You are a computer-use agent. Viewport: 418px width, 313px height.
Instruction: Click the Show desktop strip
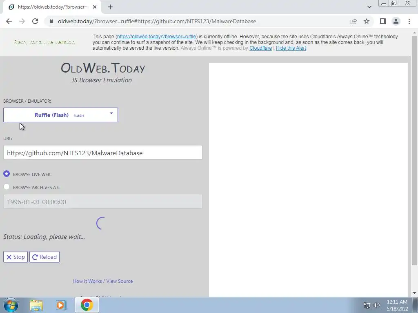point(415,305)
